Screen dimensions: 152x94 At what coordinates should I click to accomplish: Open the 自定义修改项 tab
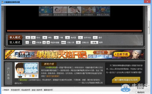(37, 90)
